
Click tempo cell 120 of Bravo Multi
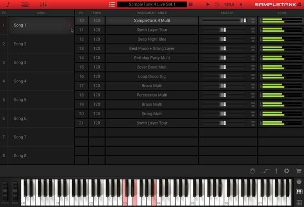97,86
